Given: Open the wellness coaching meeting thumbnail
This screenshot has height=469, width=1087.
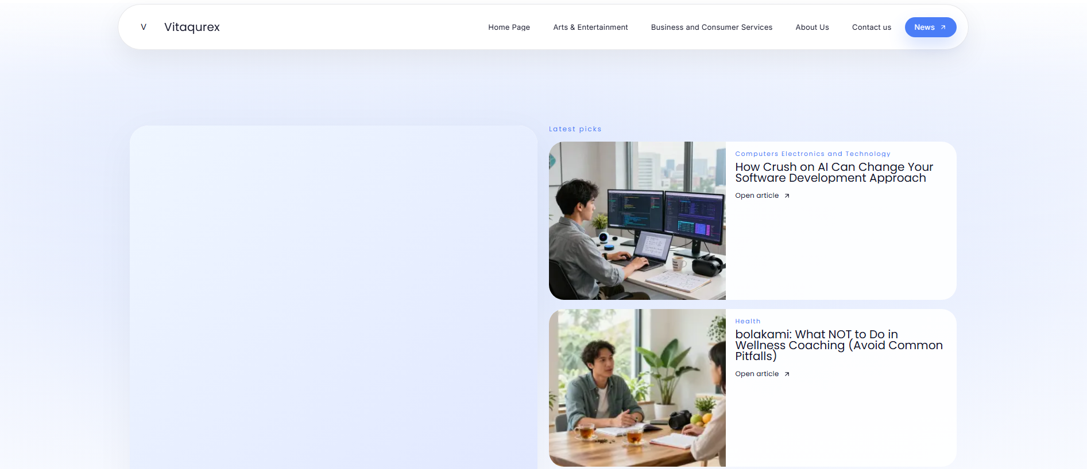Looking at the screenshot, I should [637, 388].
